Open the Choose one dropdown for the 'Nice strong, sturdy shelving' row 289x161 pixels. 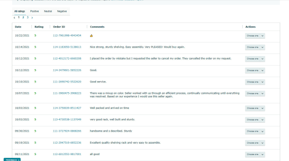tap(255, 47)
